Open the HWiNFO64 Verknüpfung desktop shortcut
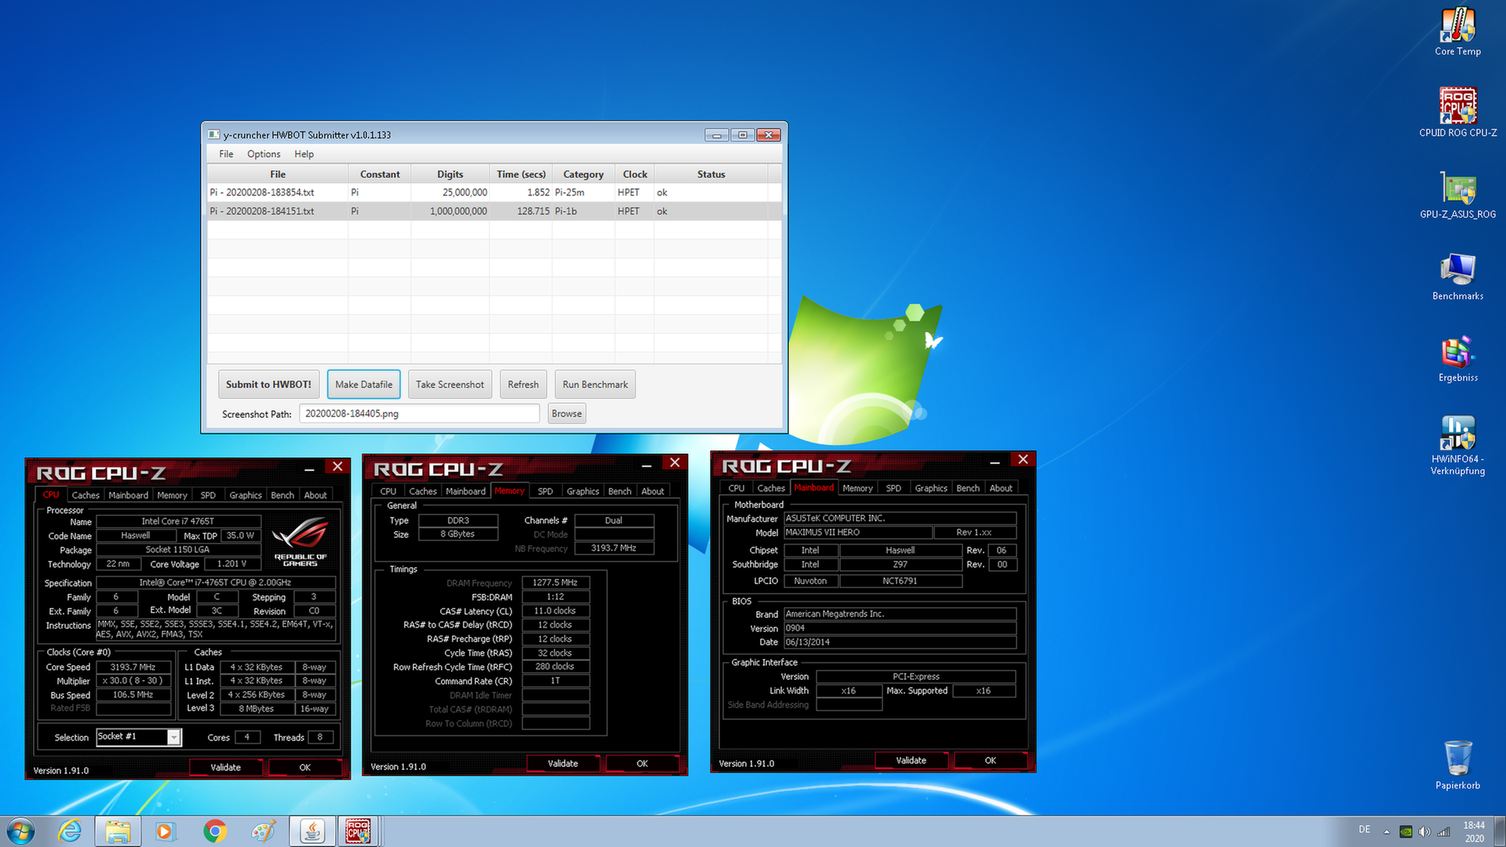This screenshot has height=847, width=1506. click(1457, 445)
